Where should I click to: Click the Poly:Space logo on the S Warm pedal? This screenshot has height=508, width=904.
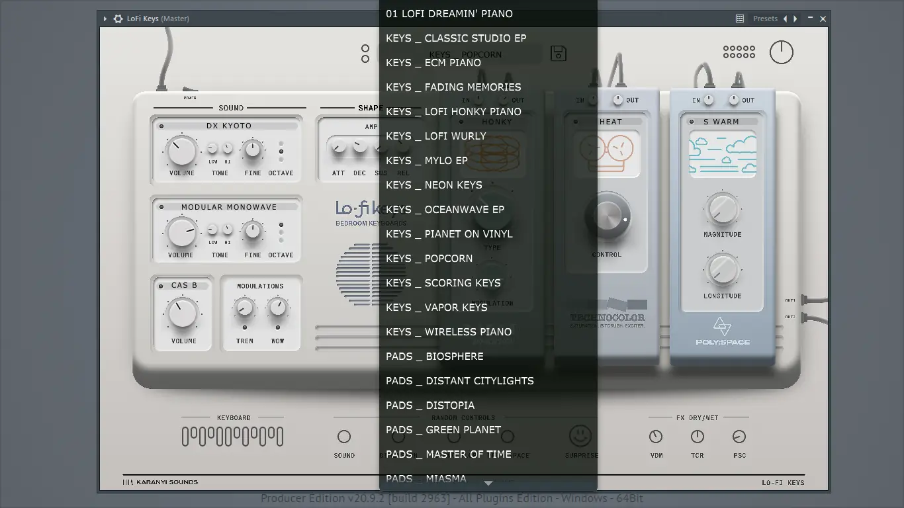point(723,331)
